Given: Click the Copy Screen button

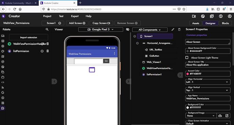Looking at the screenshot, I should point(101,23).
